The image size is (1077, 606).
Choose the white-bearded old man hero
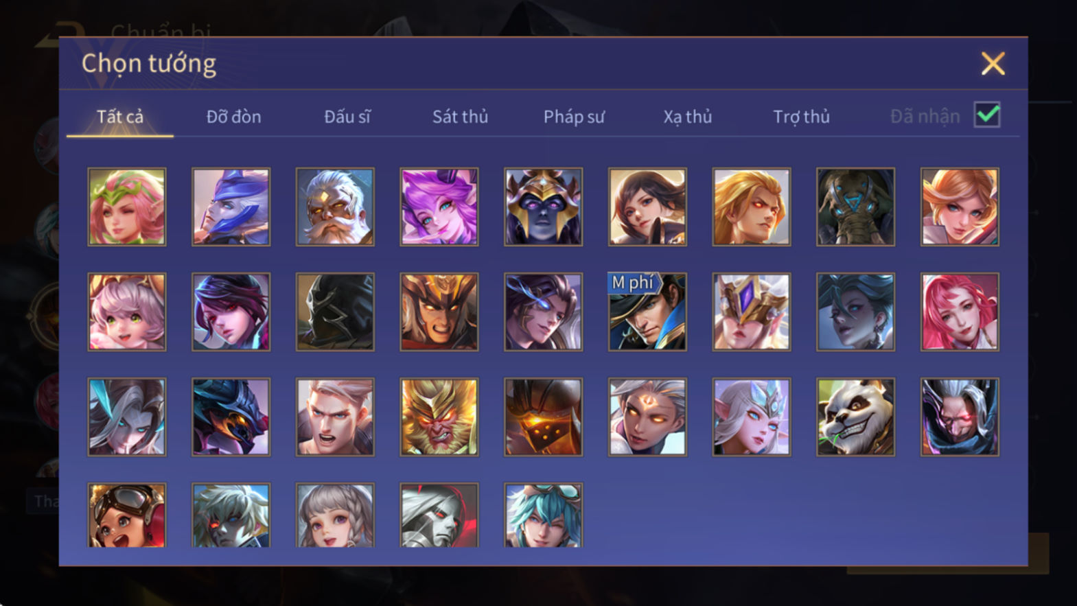335,207
